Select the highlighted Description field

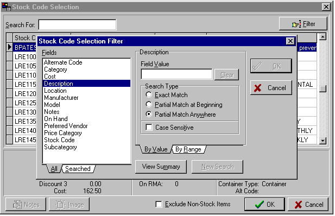pyautogui.click(x=86, y=84)
